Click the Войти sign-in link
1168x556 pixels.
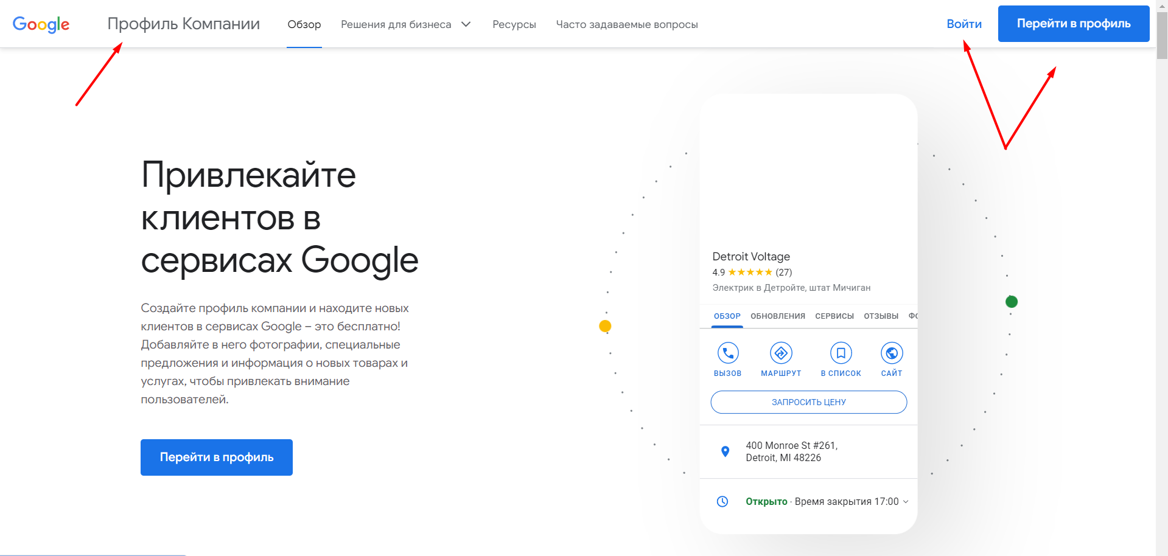tap(964, 24)
